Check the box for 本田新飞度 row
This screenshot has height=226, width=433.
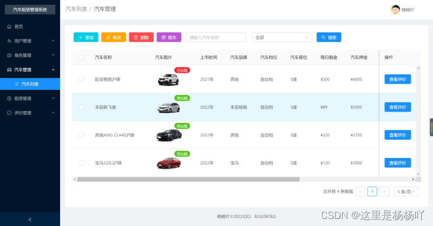81,107
